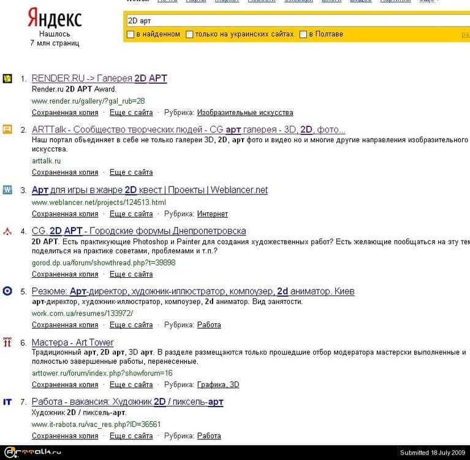
Task: Check "только на украинских сайтах" option
Action: pos(189,34)
